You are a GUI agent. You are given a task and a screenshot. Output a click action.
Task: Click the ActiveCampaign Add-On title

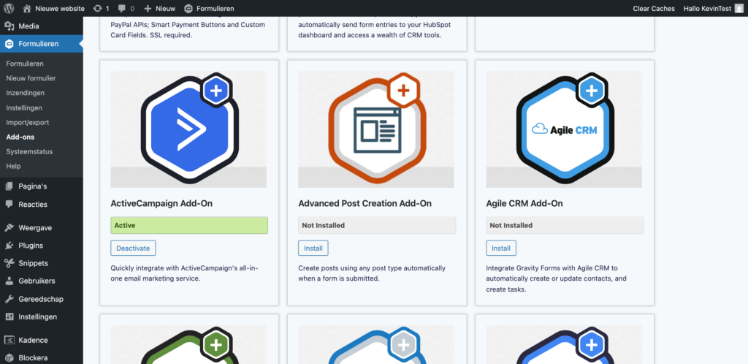pyautogui.click(x=161, y=204)
